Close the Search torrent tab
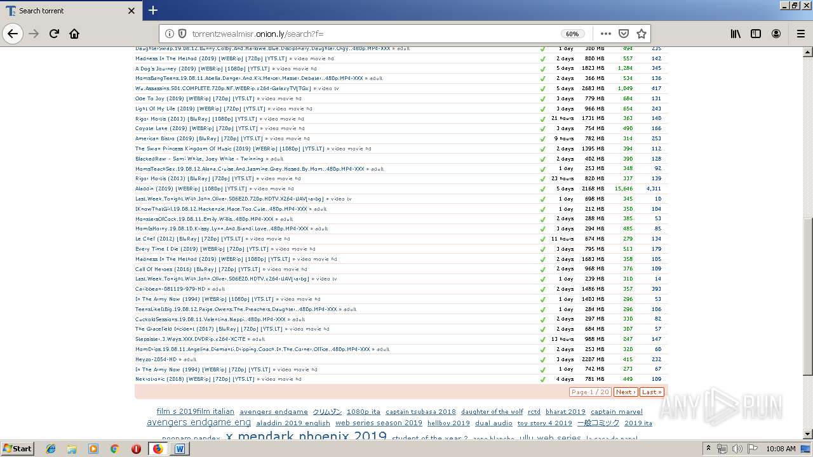 click(x=131, y=11)
